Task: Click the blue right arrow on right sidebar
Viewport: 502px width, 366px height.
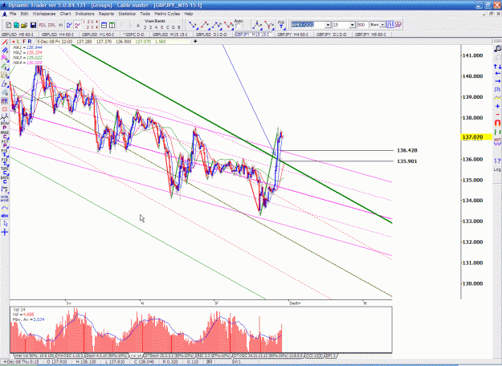Action: point(497,81)
